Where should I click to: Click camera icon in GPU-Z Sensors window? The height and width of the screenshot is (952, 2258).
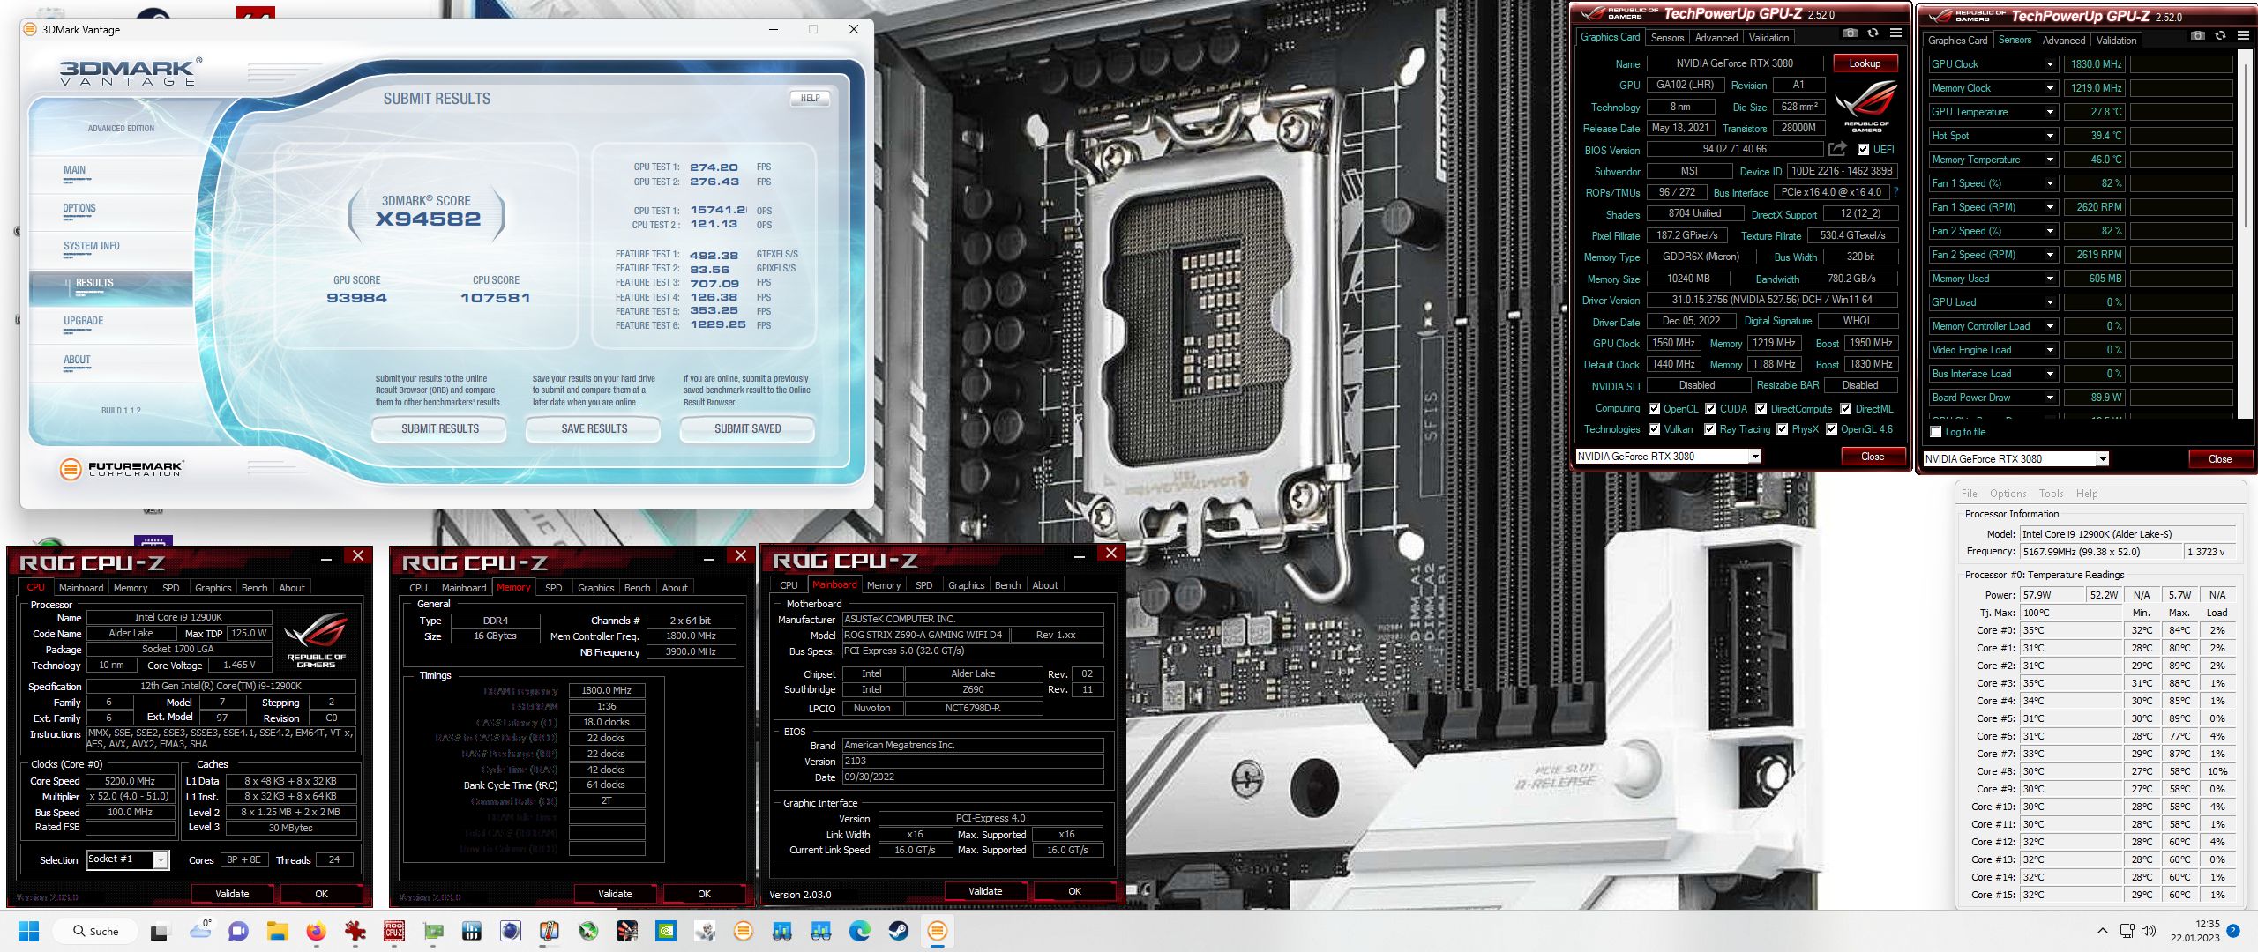click(2198, 36)
